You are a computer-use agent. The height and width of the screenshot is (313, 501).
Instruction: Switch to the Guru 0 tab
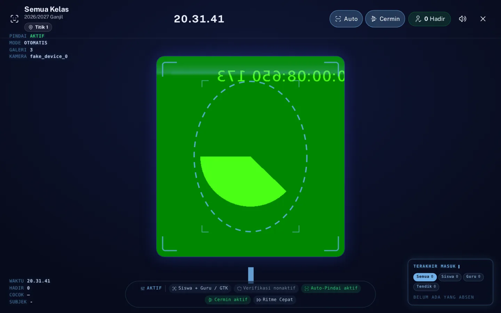[x=473, y=277]
